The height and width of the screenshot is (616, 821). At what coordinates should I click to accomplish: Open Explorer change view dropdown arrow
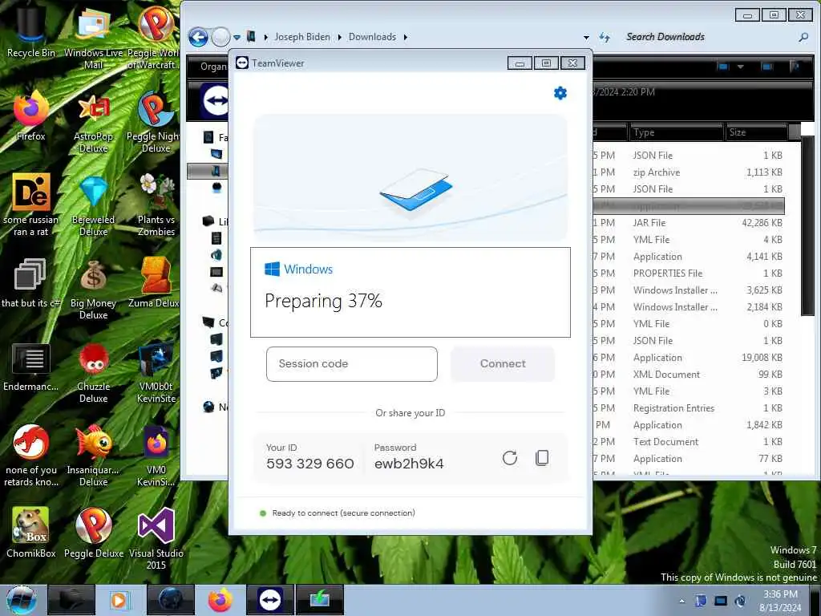pos(740,67)
